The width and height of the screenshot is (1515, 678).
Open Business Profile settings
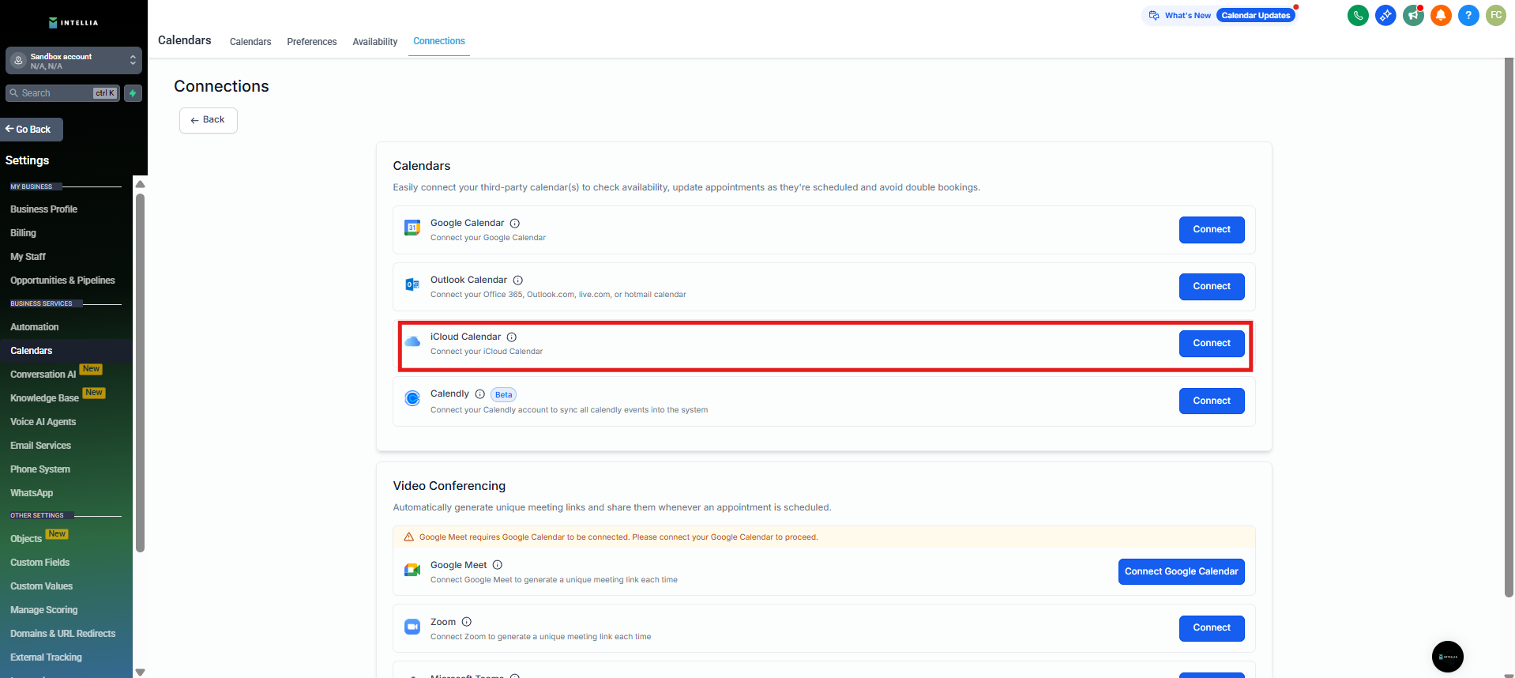44,209
